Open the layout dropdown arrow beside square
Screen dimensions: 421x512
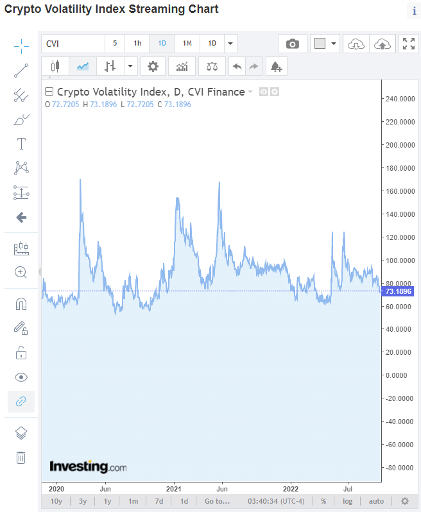[334, 44]
